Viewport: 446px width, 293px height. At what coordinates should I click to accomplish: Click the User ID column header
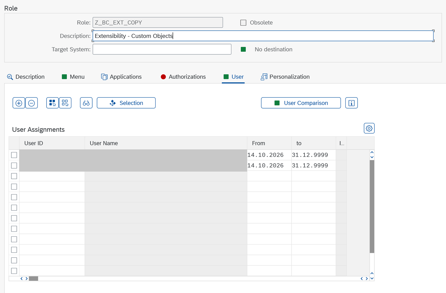(x=52, y=143)
